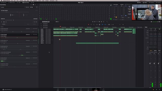The height and width of the screenshot is (91, 162).
Task: Click the marker icon in timeline toolbar
Action: 105,25
